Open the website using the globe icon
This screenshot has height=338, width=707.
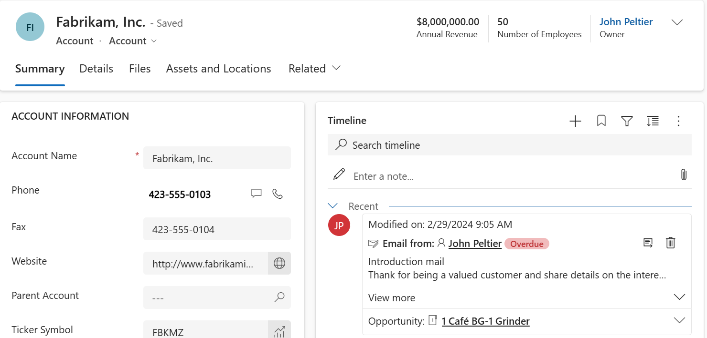(279, 263)
